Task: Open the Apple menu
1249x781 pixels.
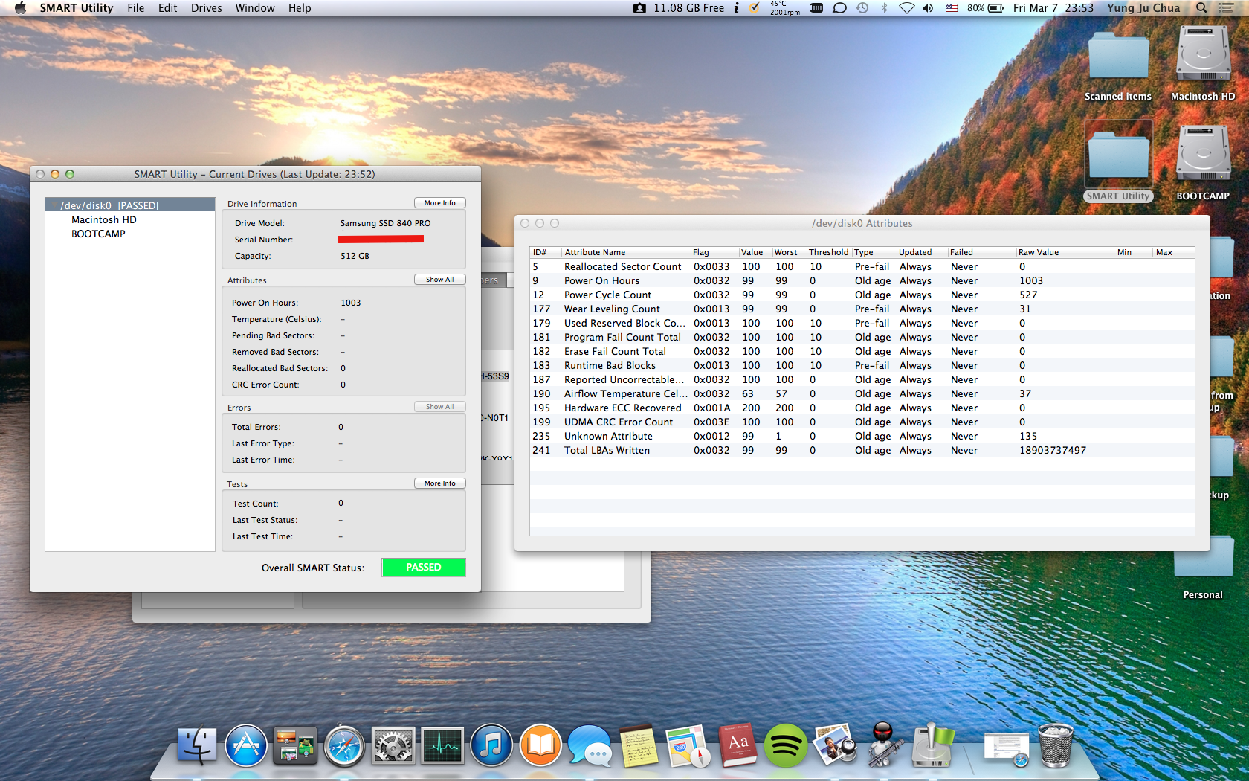Action: (x=20, y=8)
